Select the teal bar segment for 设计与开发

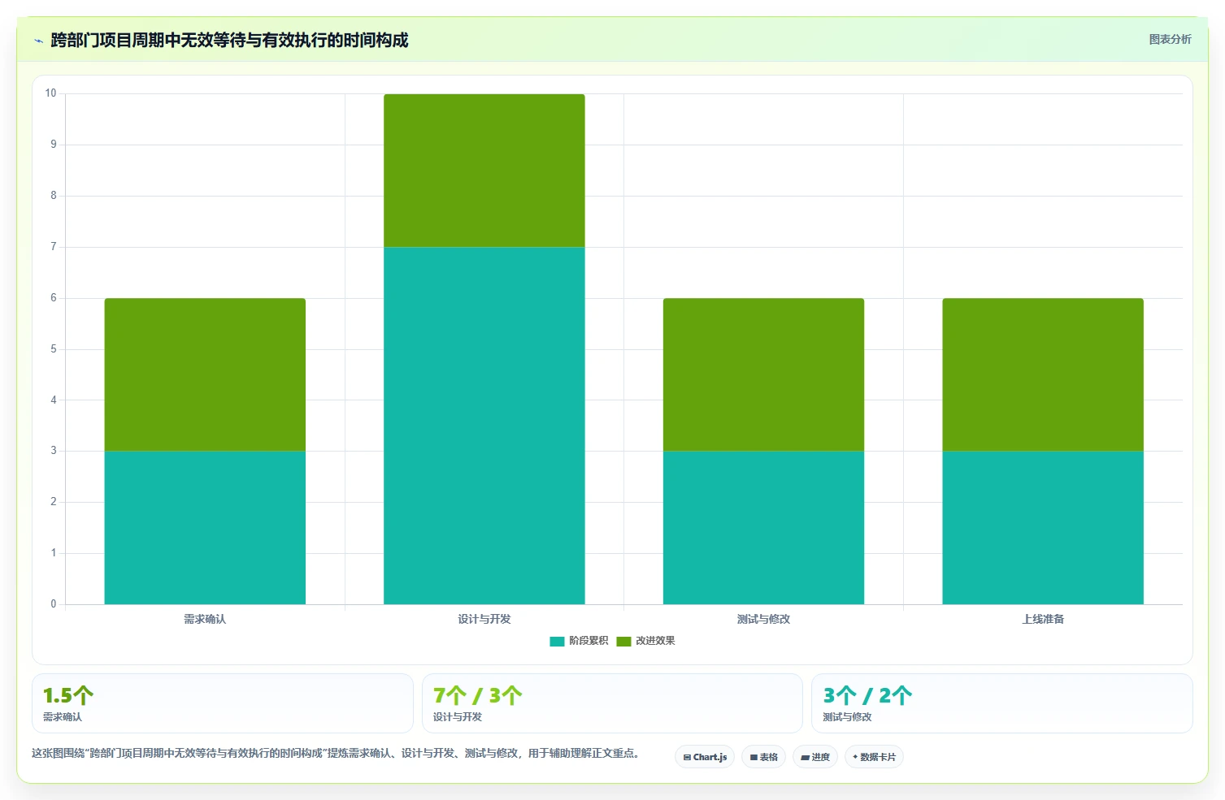pos(484,426)
